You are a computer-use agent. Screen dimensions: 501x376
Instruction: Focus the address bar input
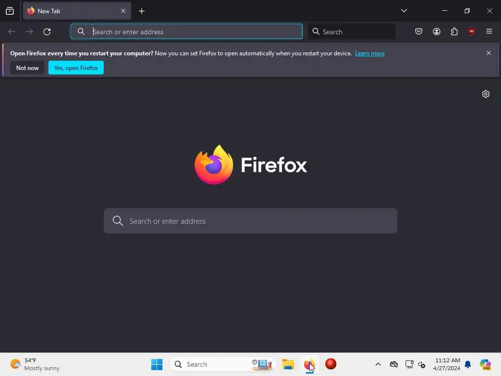[186, 32]
